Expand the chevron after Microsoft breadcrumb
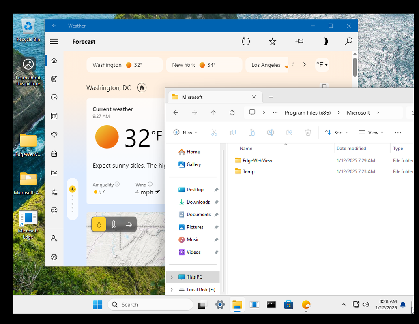This screenshot has height=324, width=419. pyautogui.click(x=378, y=113)
